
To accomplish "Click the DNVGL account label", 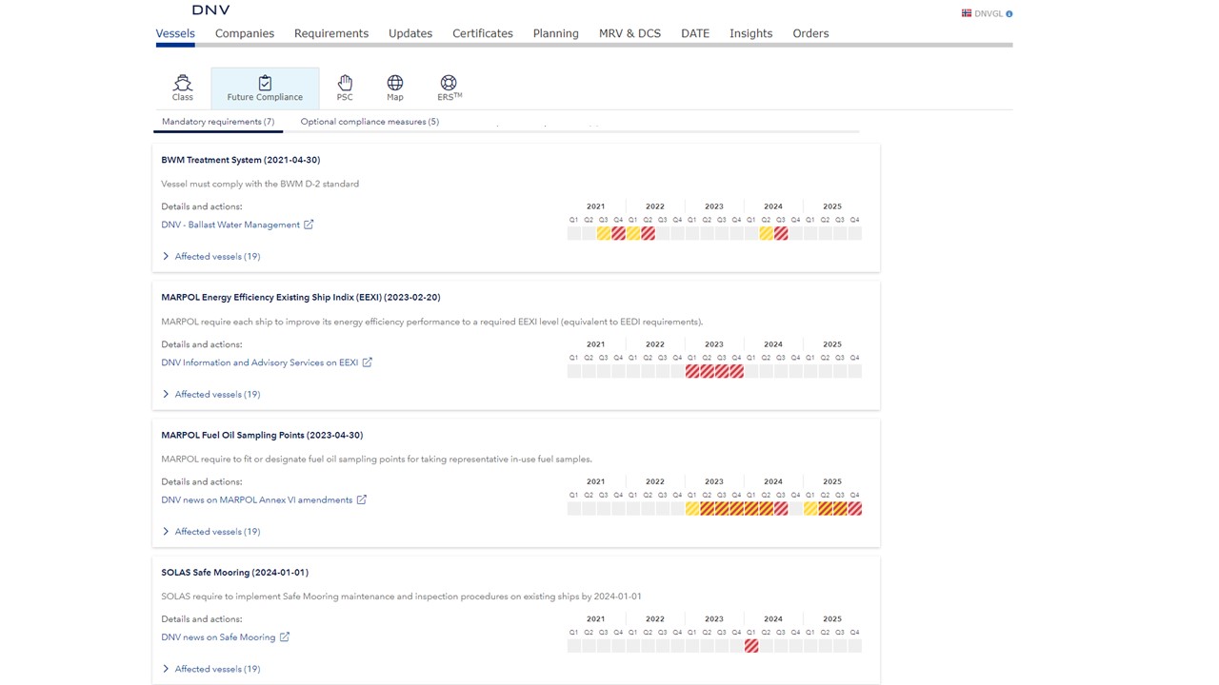I will [x=989, y=14].
